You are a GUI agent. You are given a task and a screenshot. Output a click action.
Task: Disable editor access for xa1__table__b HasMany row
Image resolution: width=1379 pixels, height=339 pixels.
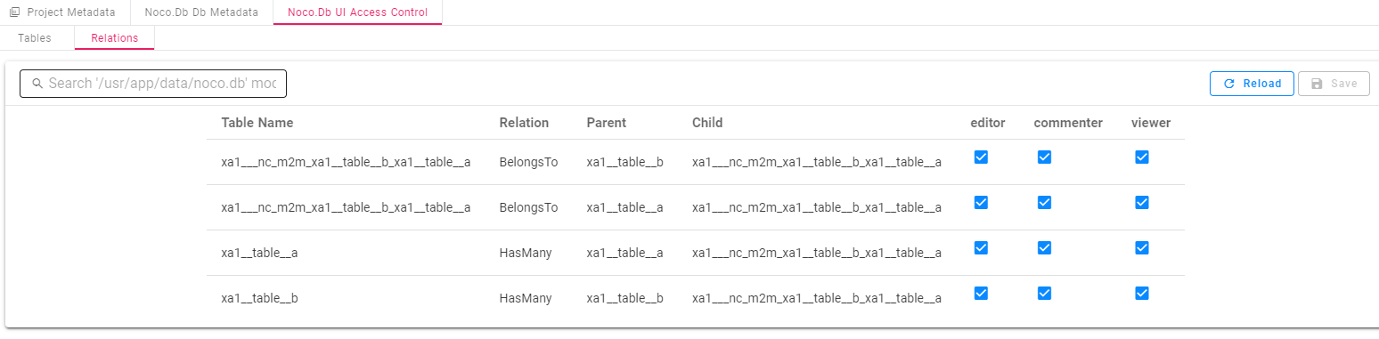pyautogui.click(x=981, y=294)
